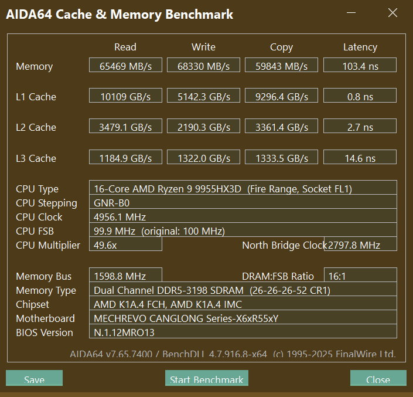Click the DRAM:FSB Ratio label

point(278,276)
